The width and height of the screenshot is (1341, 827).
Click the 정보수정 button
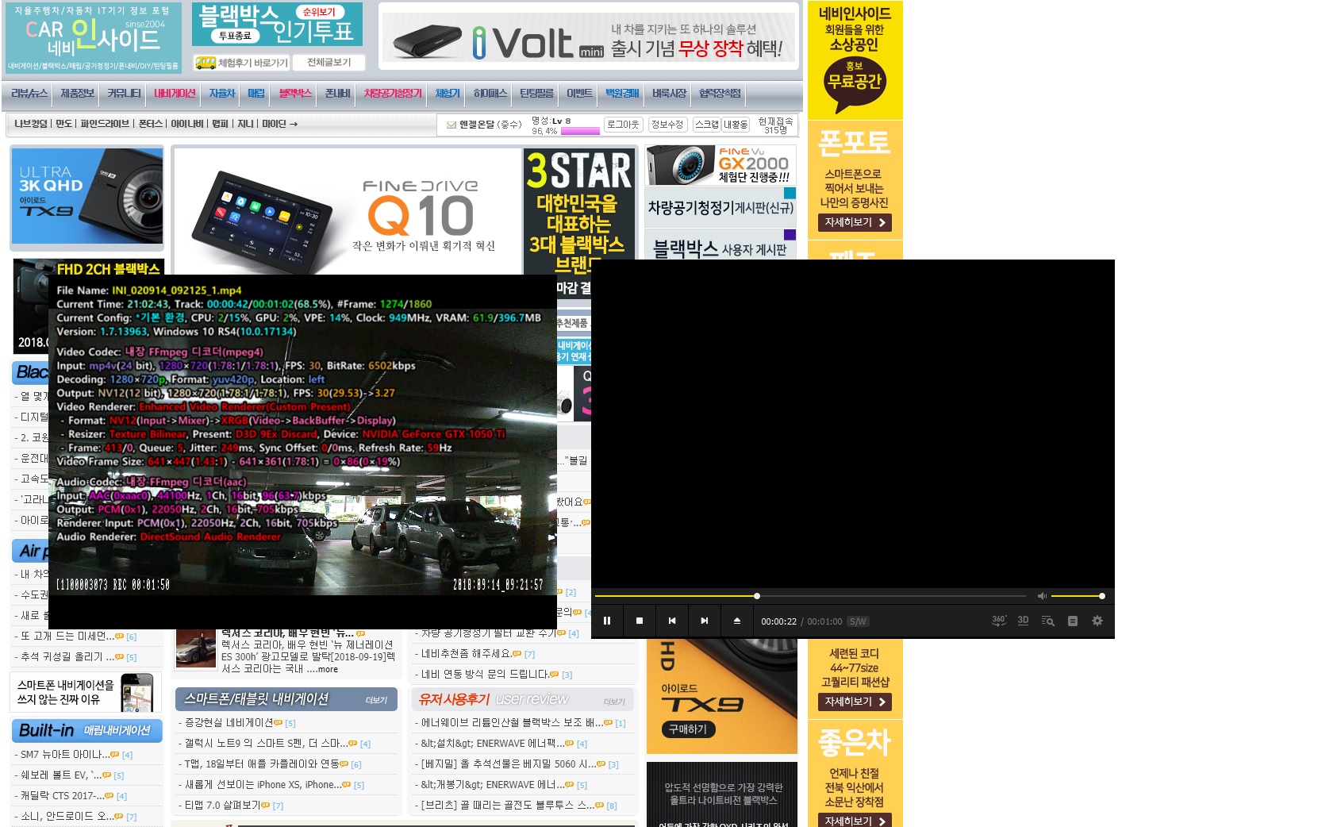667,125
